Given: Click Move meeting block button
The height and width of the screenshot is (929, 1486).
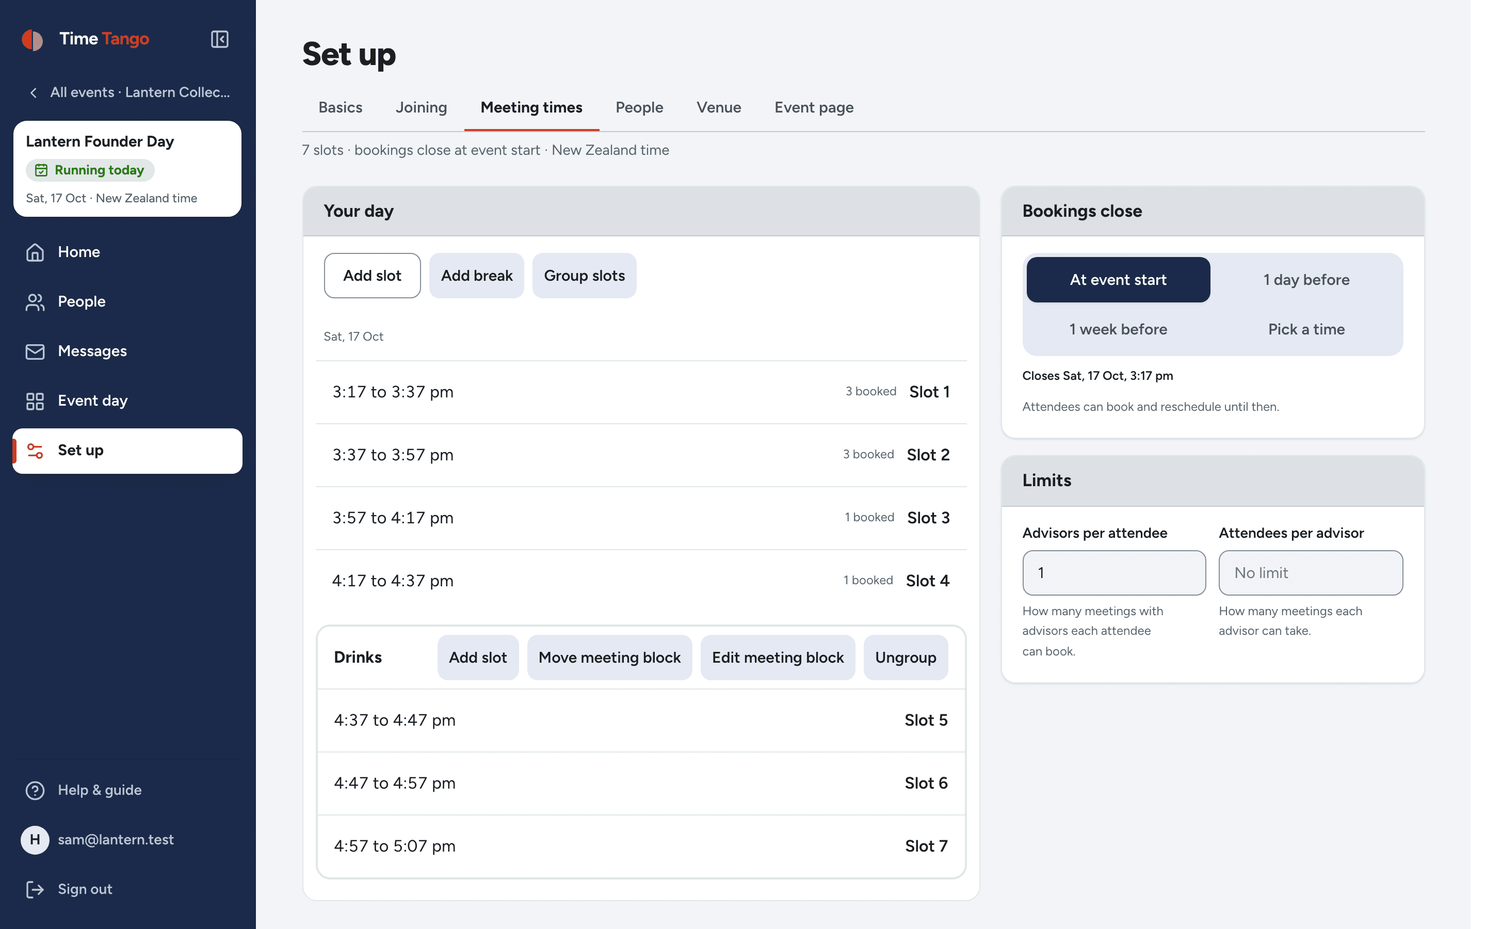Looking at the screenshot, I should 609,658.
